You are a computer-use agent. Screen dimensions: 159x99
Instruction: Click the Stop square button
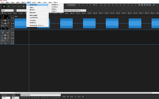pyautogui.click(x=14, y=6)
